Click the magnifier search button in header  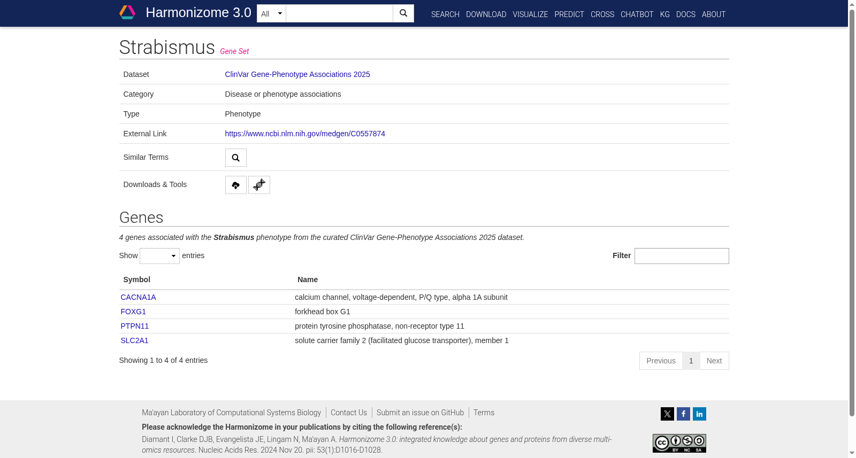tap(403, 13)
